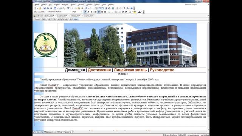This screenshot has width=242, height=136.
Task: Click the Undo arrow icon
Action: pyautogui.click(x=86, y=8)
